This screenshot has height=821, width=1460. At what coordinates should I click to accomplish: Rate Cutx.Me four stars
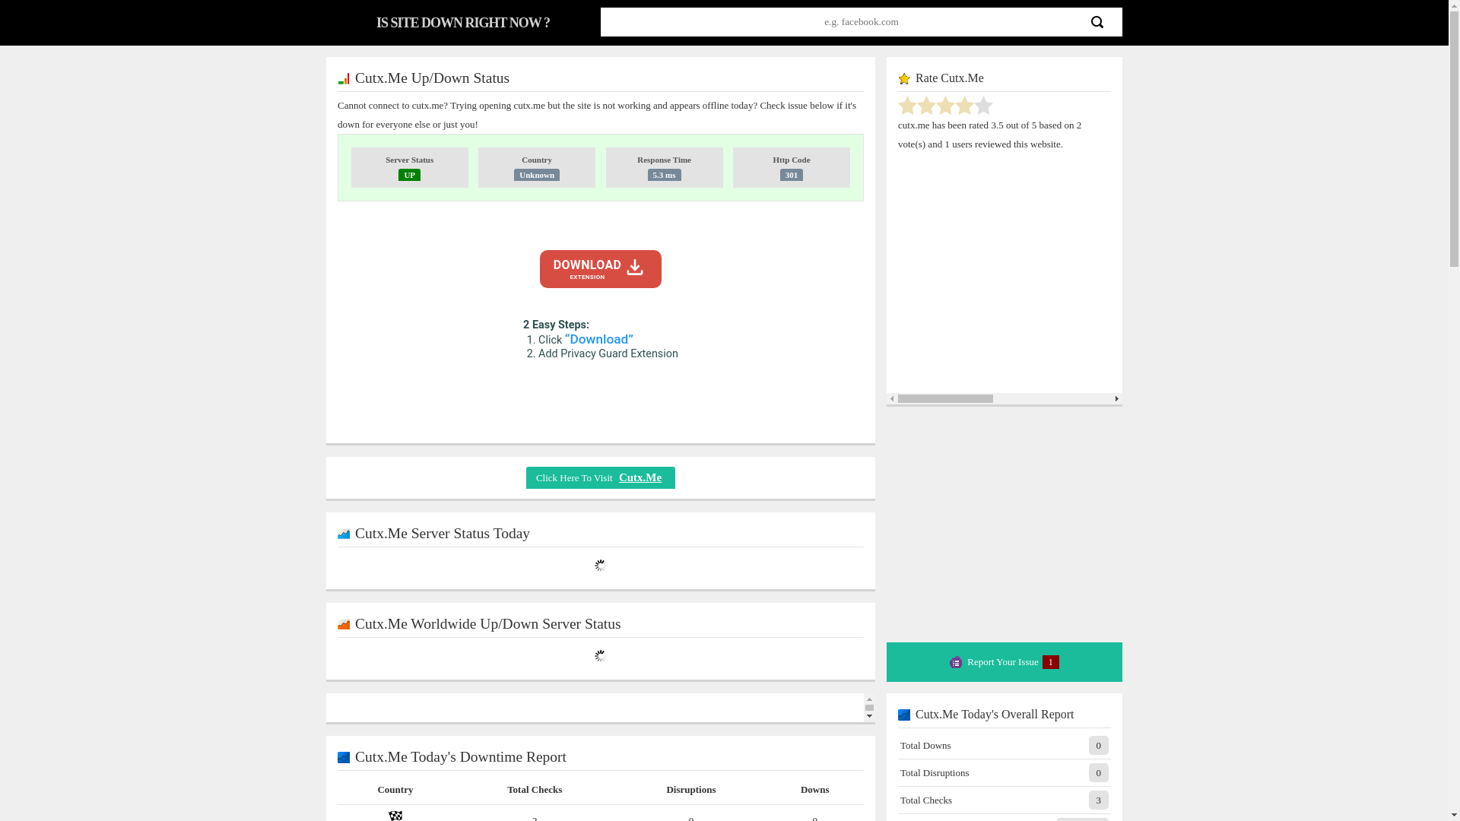(x=964, y=106)
